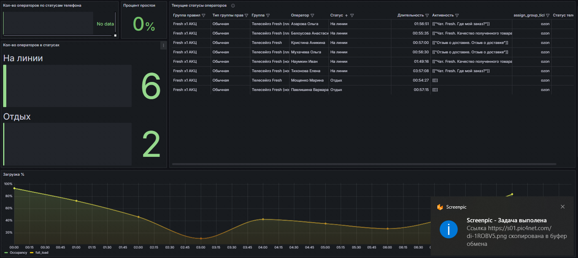Close the Screenpic notification
This screenshot has height=258, width=578.
563,207
